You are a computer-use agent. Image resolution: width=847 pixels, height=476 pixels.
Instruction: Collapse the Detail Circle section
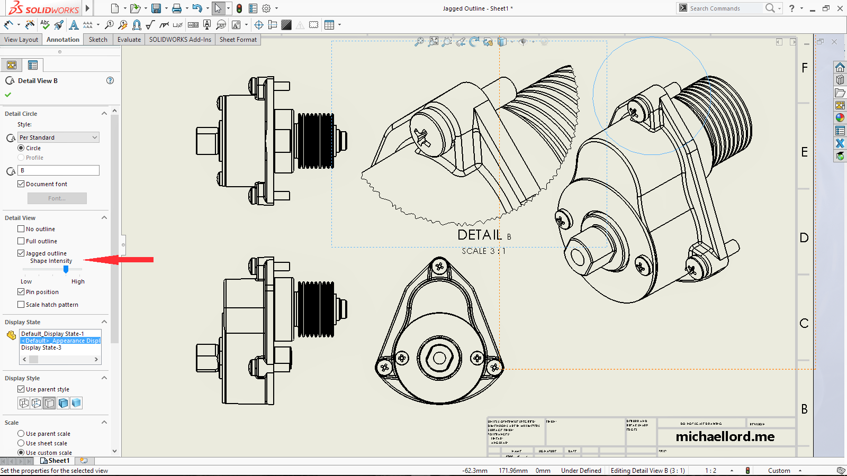104,113
